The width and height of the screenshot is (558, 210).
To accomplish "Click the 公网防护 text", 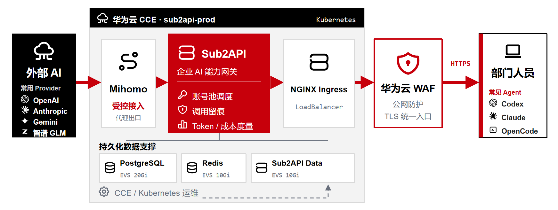I will [x=408, y=104].
